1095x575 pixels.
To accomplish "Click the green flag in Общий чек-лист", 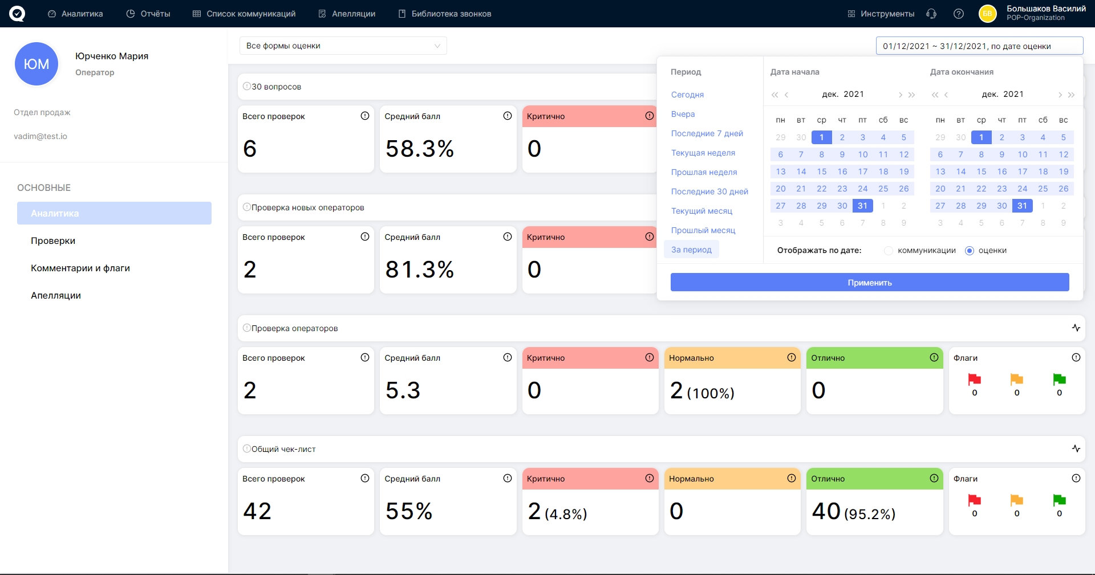I will 1059,500.
